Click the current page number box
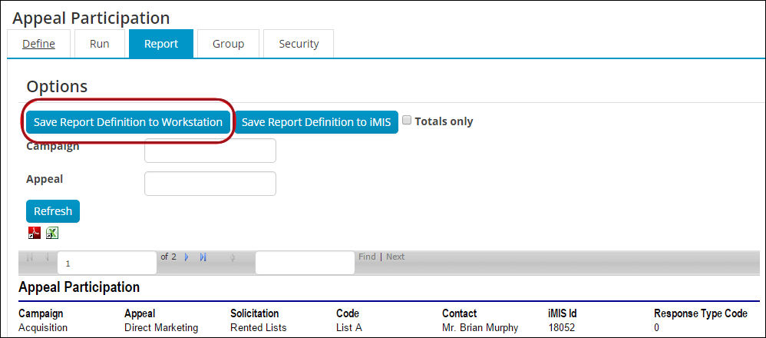This screenshot has width=766, height=338. (x=107, y=263)
